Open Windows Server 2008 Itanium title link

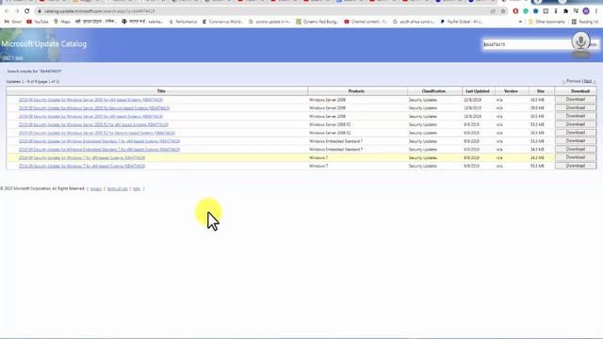tap(94, 108)
